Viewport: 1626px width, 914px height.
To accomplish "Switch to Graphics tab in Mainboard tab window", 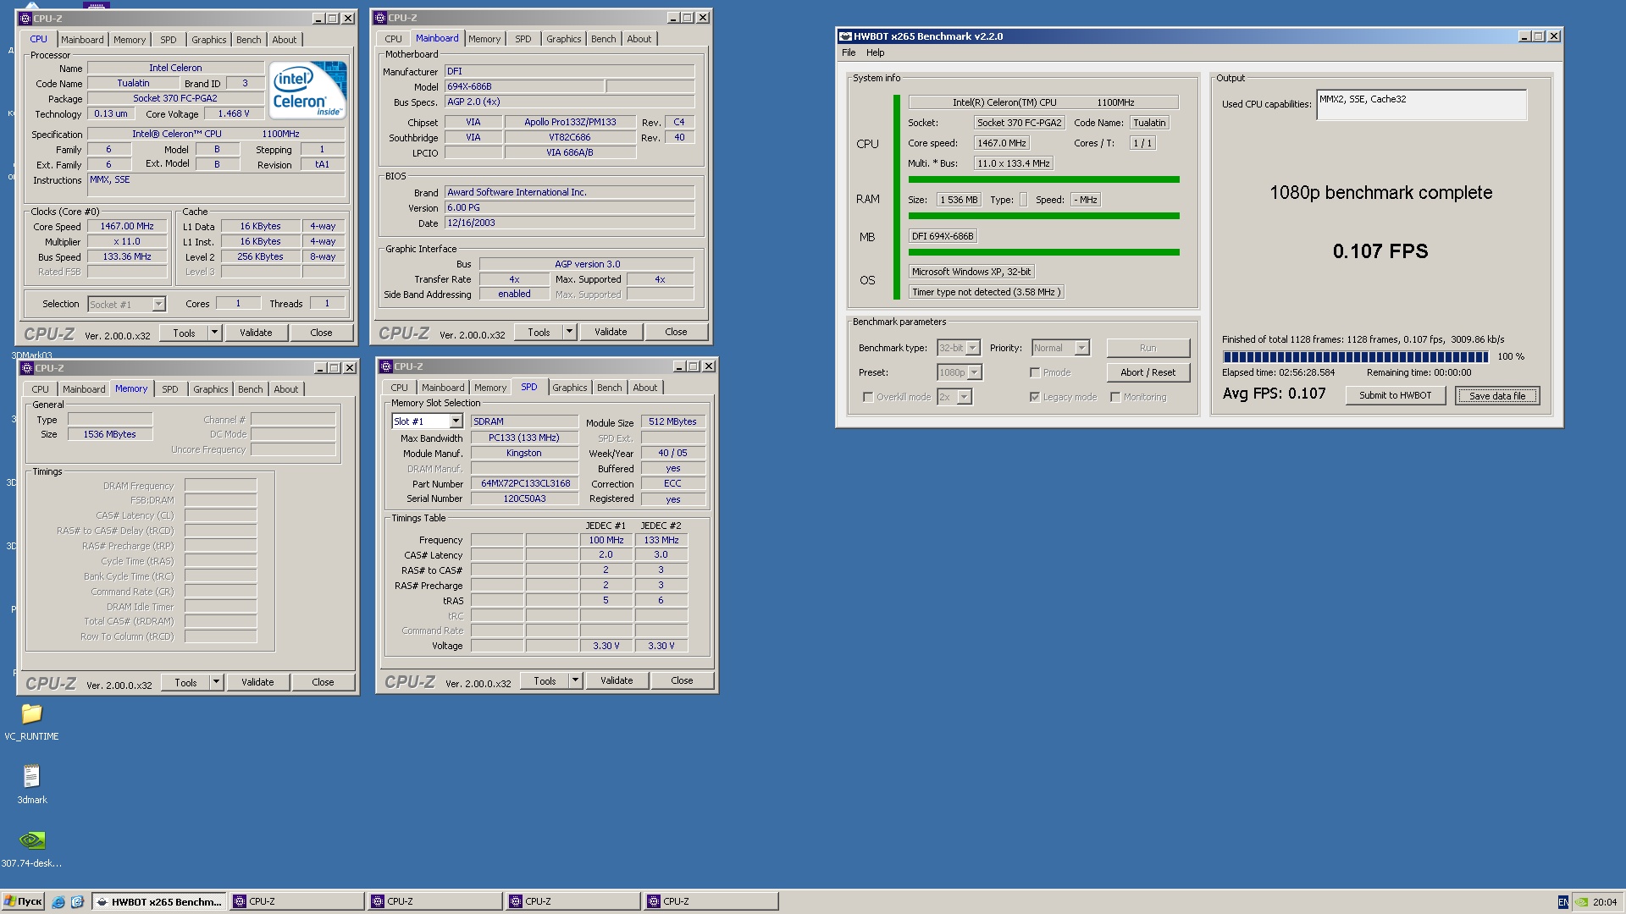I will 563,39.
